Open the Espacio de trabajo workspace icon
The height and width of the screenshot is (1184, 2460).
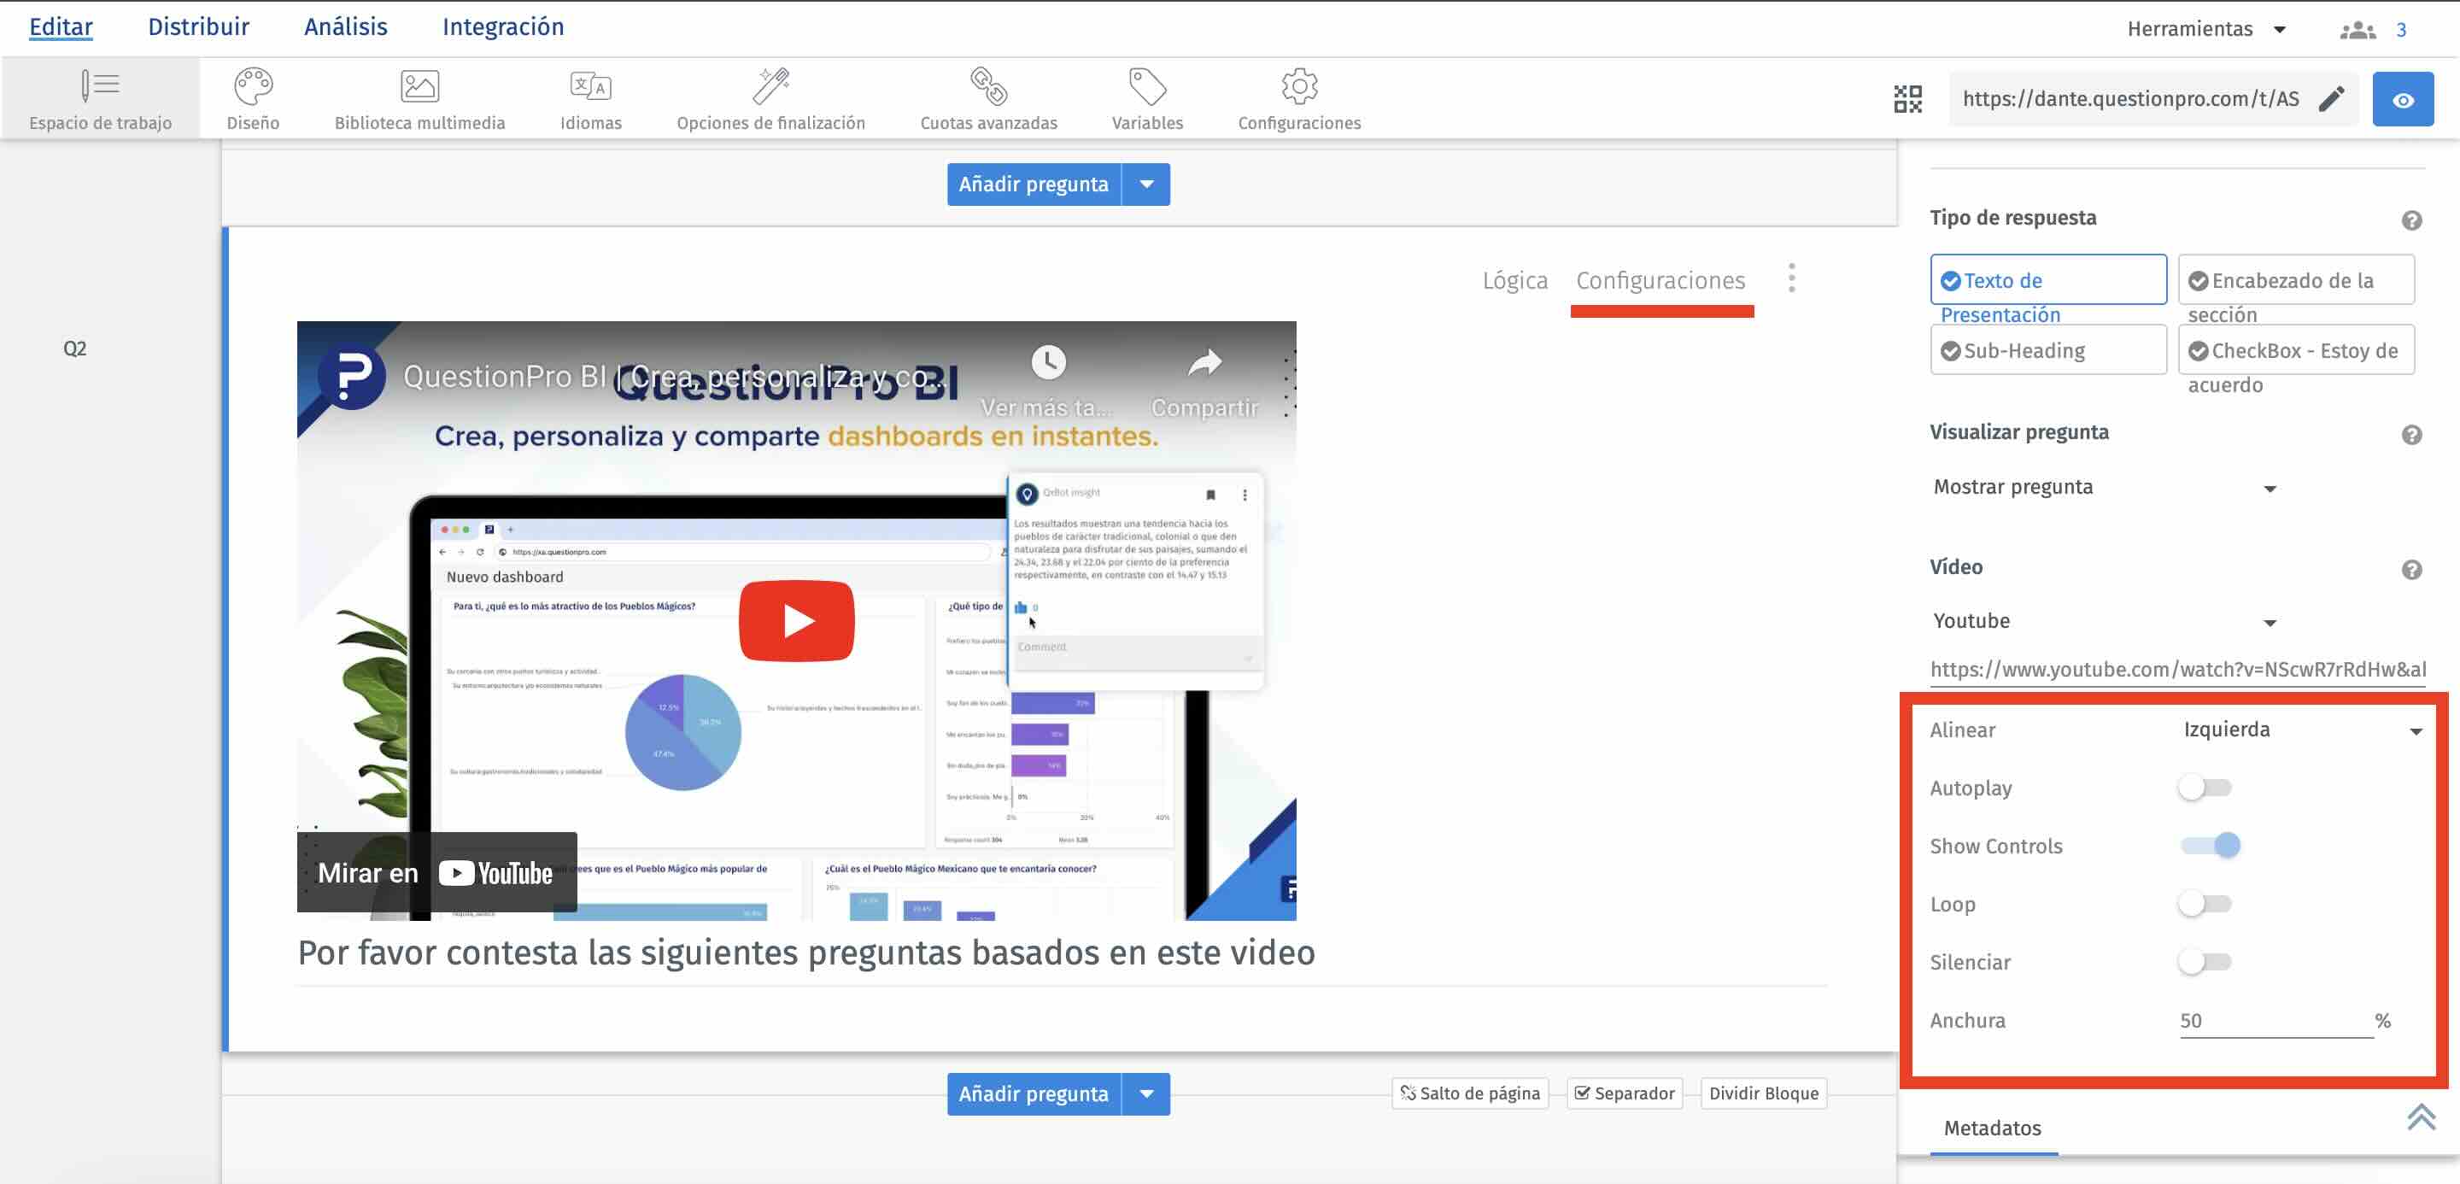tap(100, 87)
